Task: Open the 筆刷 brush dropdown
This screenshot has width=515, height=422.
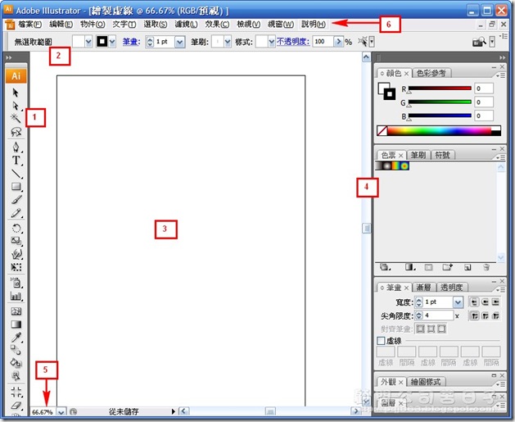Action: coord(228,42)
